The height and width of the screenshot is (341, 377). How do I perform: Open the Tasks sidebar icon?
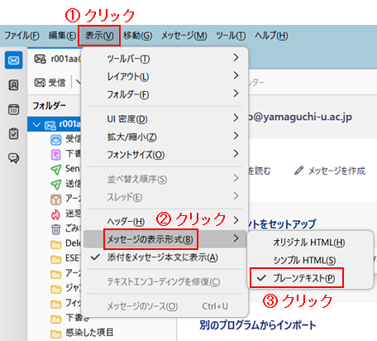(x=13, y=134)
